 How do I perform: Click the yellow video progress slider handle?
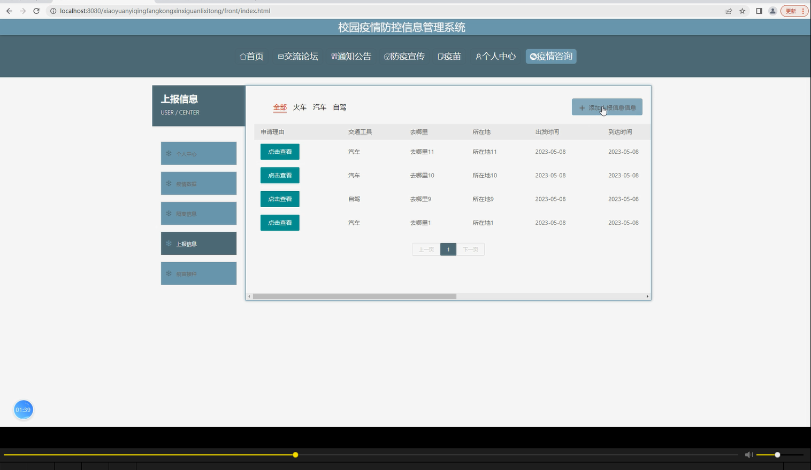coord(295,455)
